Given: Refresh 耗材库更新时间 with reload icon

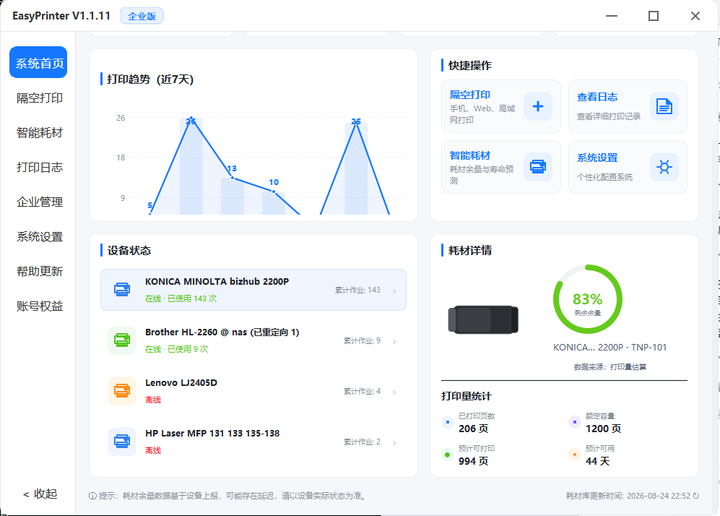Looking at the screenshot, I should 695,496.
